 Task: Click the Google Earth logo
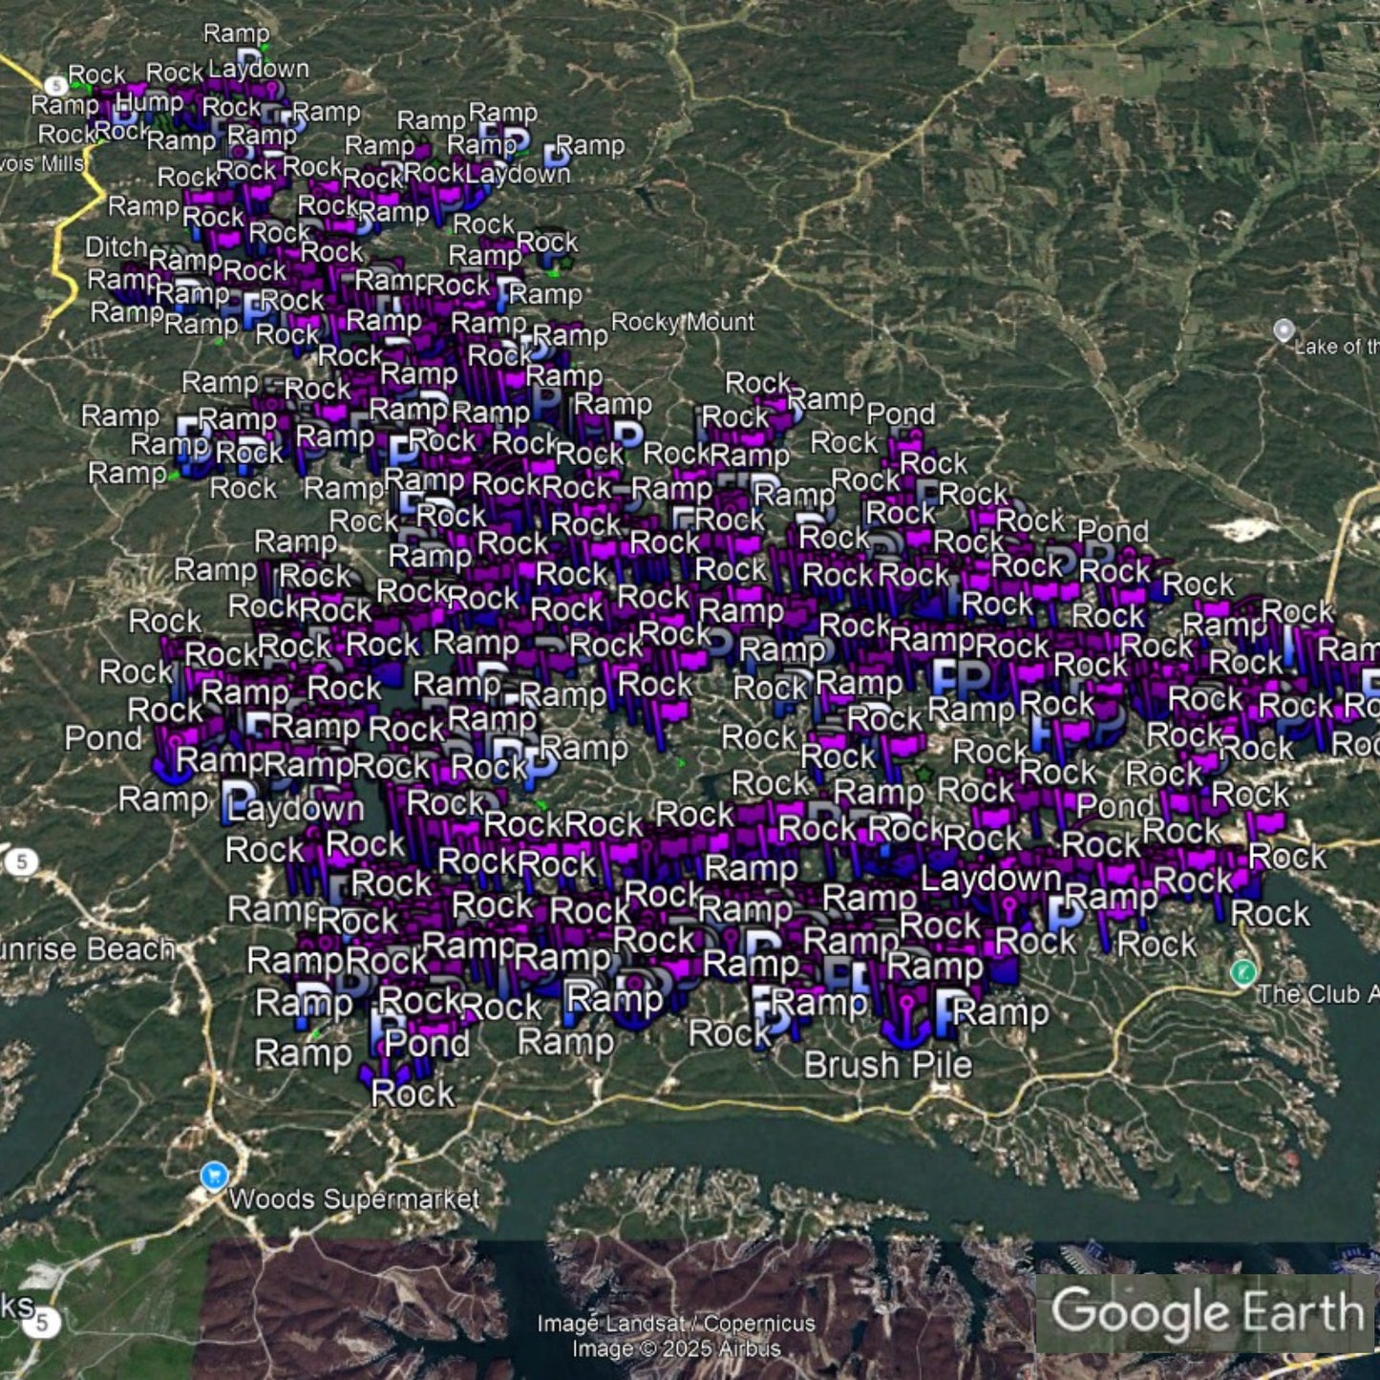pyautogui.click(x=1207, y=1312)
